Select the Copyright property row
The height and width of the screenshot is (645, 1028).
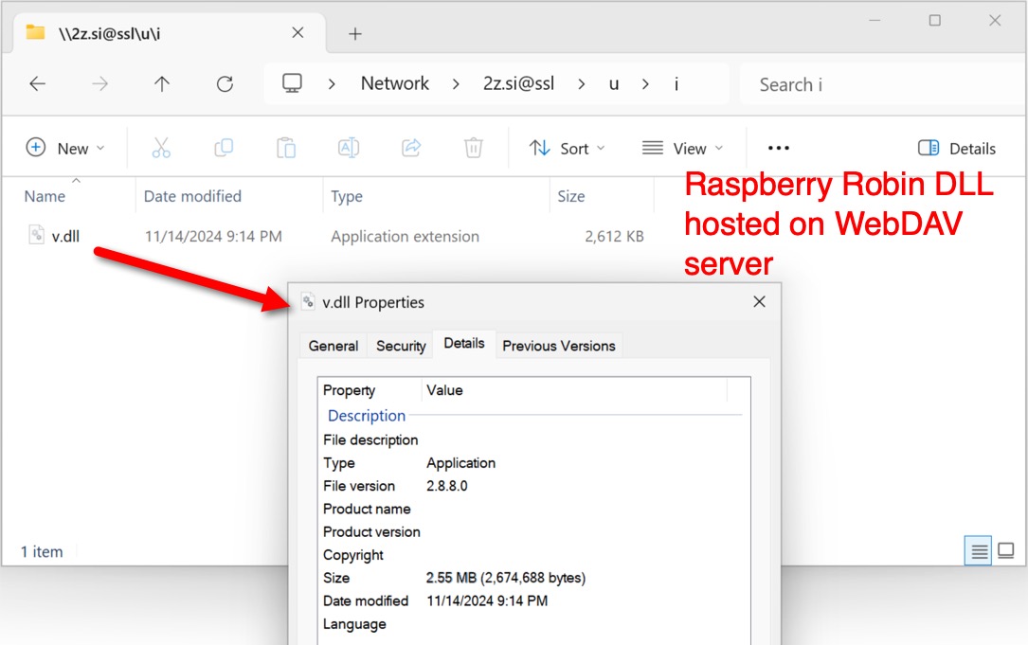point(533,554)
